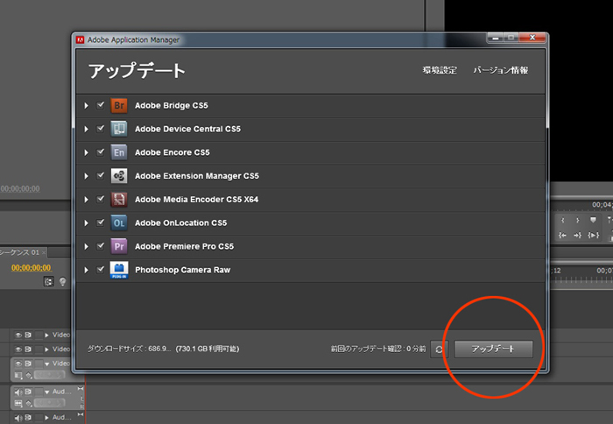Close the シーケンス 01 tab
Screen dimensions: 613x424
(x=44, y=252)
